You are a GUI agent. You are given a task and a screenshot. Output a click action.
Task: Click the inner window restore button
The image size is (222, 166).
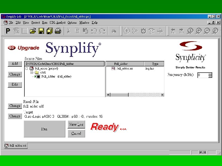coord(214,22)
